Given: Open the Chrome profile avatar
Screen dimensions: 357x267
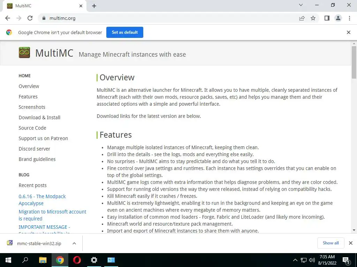Looking at the screenshot, I should [x=338, y=18].
